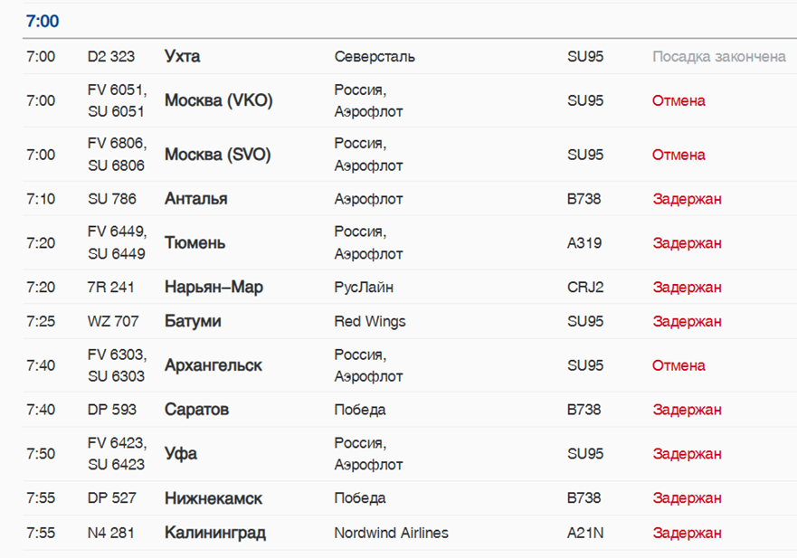Image resolution: width=797 pixels, height=558 pixels.
Task: Click the Задержан status for Анталья flight
Action: tap(687, 199)
